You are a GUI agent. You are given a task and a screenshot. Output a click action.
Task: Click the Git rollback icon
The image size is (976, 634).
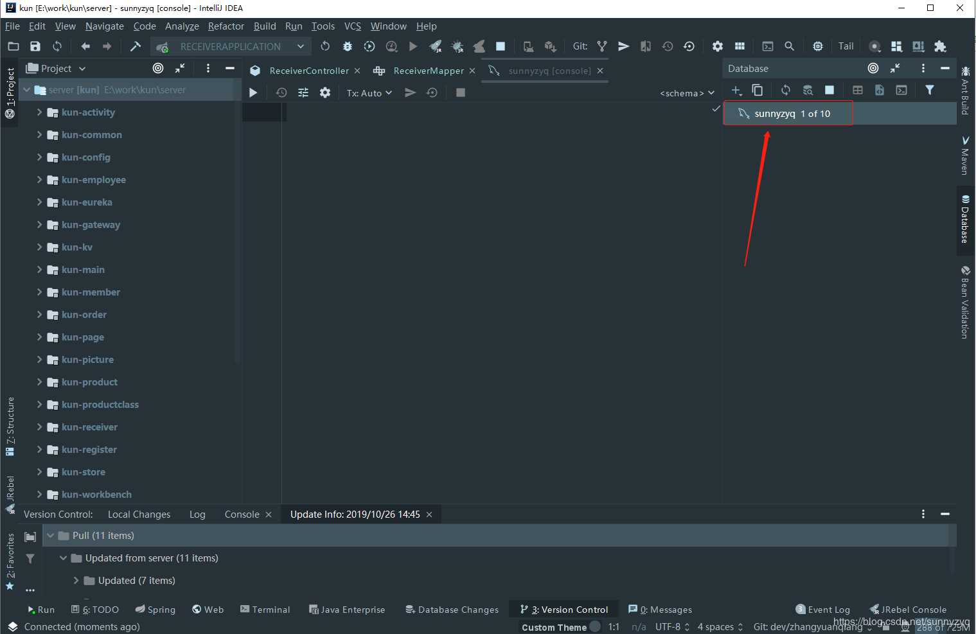pyautogui.click(x=689, y=46)
